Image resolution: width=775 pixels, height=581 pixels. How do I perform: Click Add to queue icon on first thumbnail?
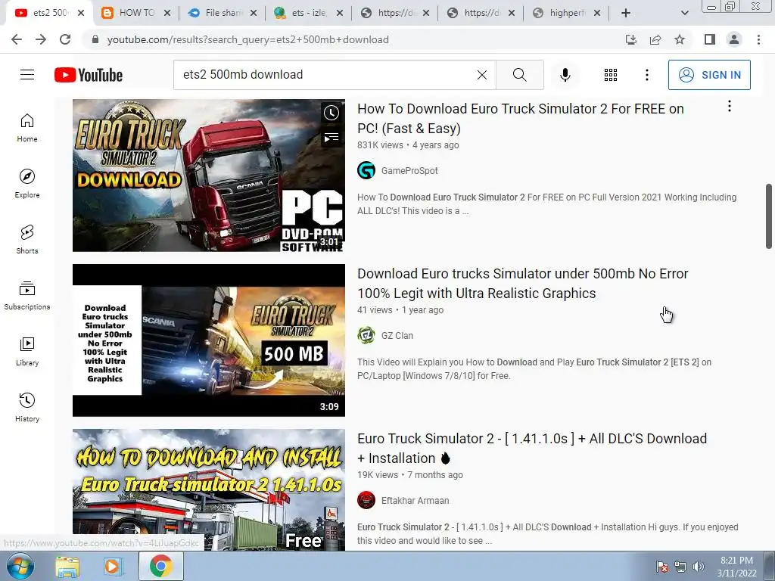tap(331, 138)
